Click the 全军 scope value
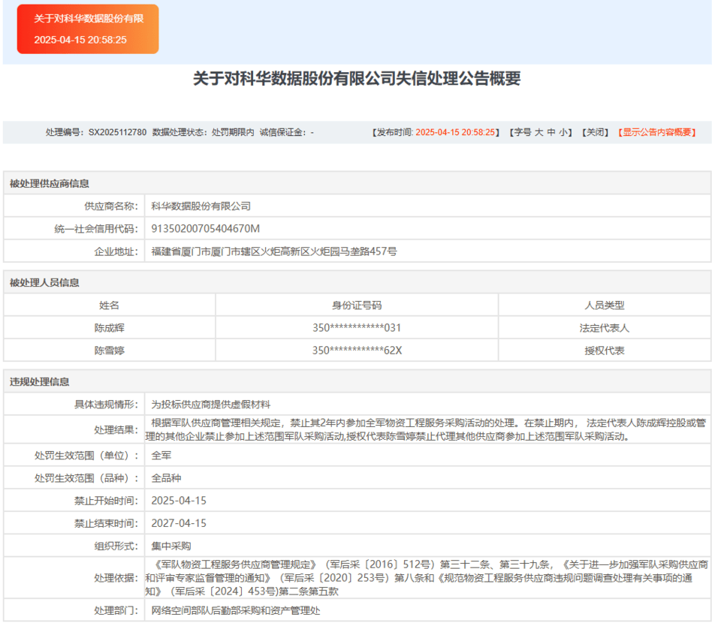The image size is (721, 626). (x=161, y=456)
